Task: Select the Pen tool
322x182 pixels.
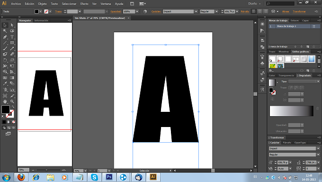Action: click(x=5, y=37)
